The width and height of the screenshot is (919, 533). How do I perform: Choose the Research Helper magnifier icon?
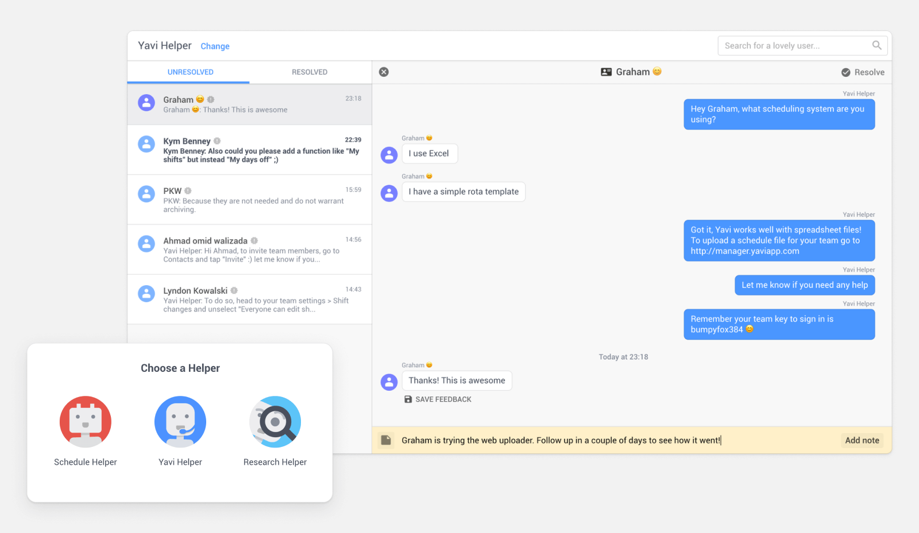coord(275,422)
